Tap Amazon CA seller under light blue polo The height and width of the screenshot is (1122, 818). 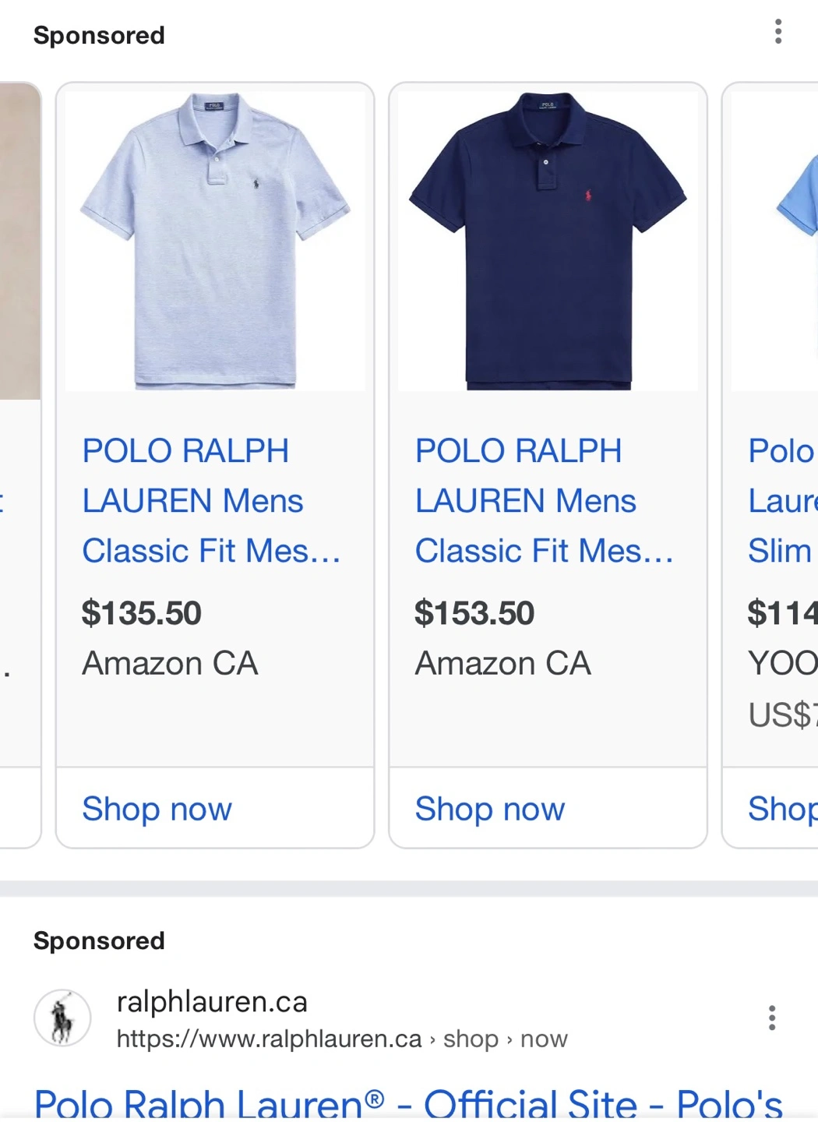pyautogui.click(x=170, y=664)
